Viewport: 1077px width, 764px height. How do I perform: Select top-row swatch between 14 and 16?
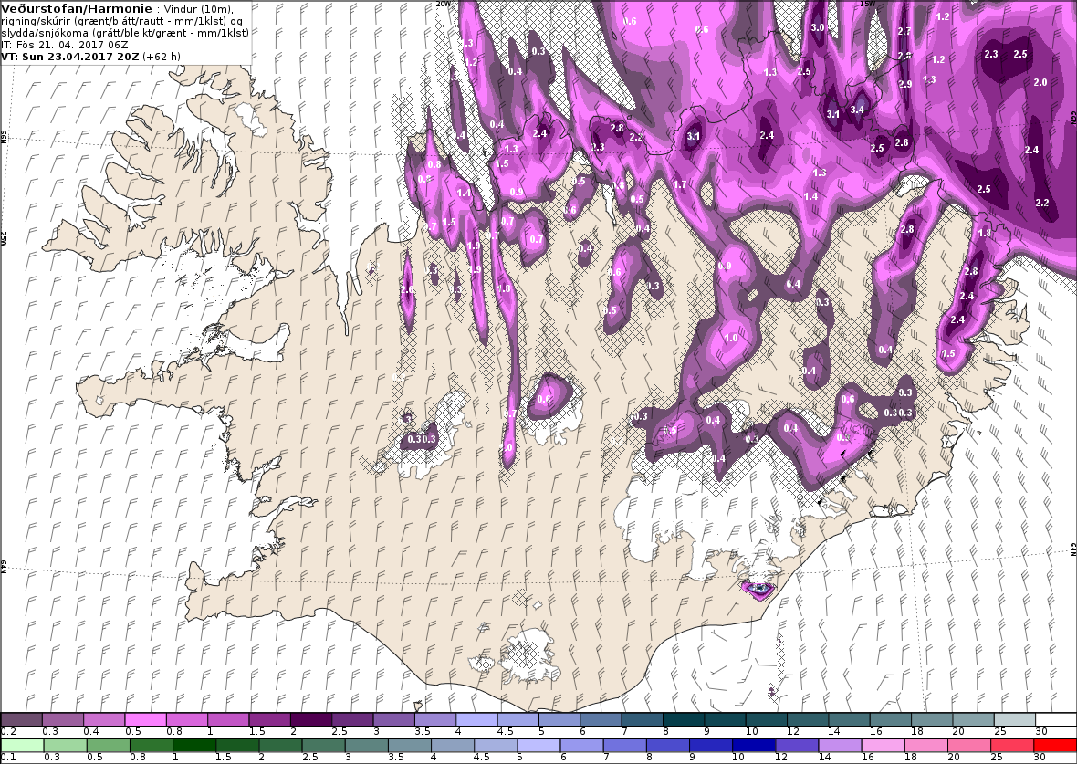tap(849, 719)
